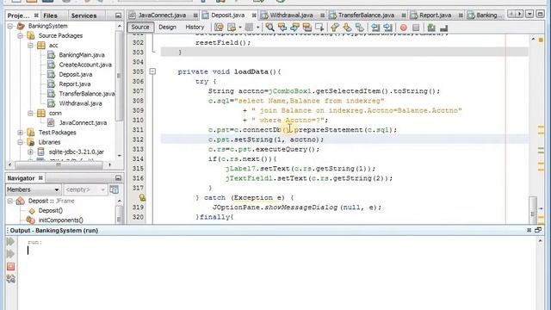Click the Comment code icon
This screenshot has width=551, height=310.
coord(431,28)
